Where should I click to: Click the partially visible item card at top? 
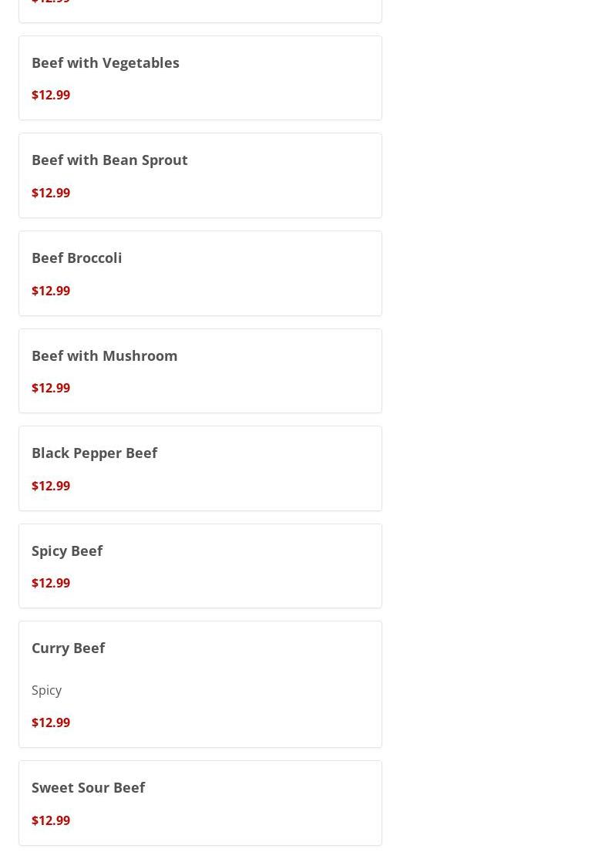[x=200, y=9]
